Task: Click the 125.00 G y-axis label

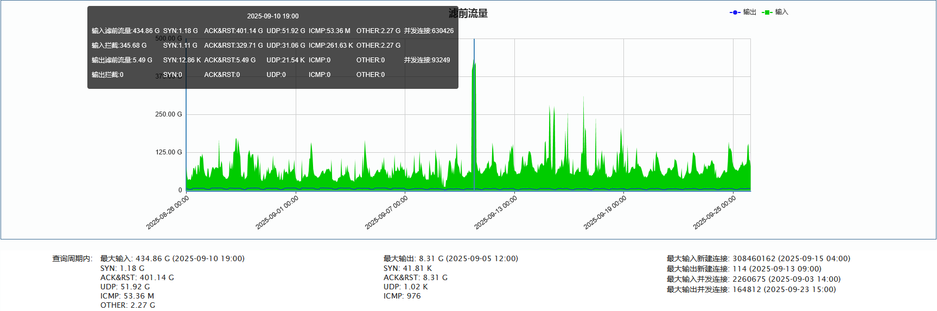Action: tap(168, 152)
